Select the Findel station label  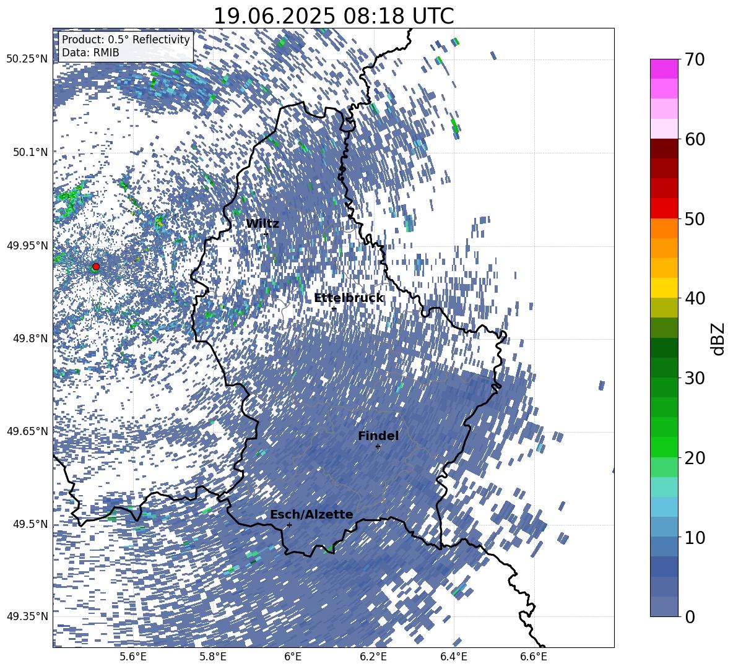[378, 436]
